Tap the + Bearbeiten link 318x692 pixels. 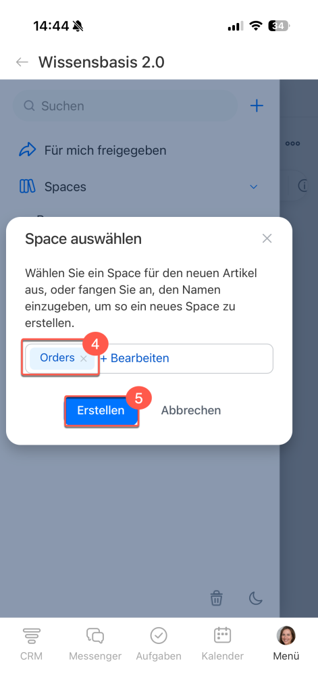coord(135,358)
